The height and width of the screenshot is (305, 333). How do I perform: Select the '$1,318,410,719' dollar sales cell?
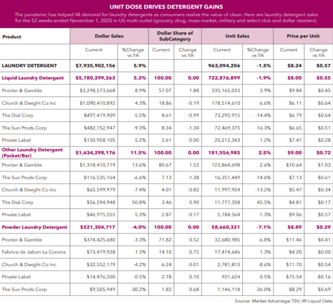click(x=98, y=165)
